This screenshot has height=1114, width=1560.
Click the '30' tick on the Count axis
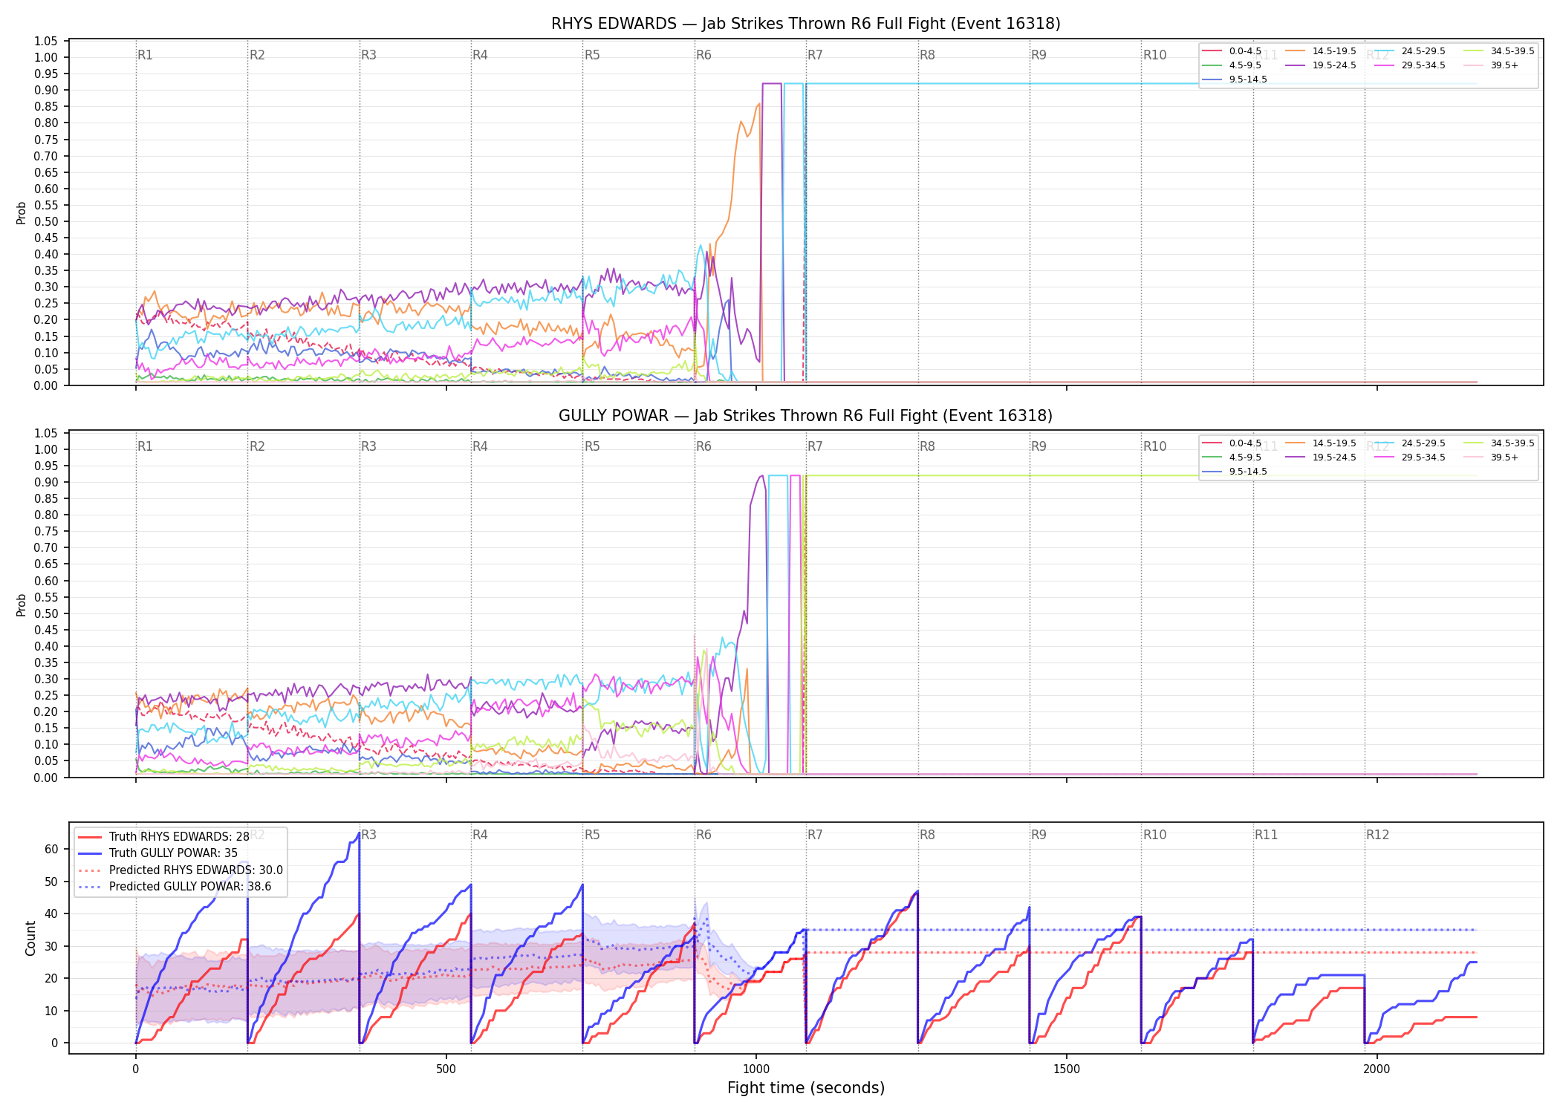point(51,946)
